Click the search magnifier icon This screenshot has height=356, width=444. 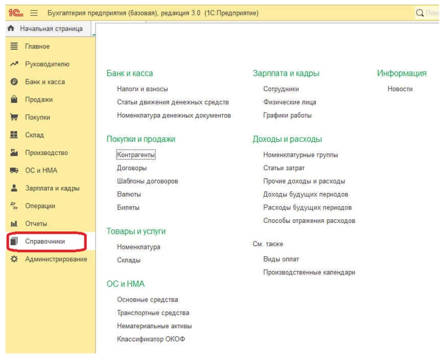point(420,13)
